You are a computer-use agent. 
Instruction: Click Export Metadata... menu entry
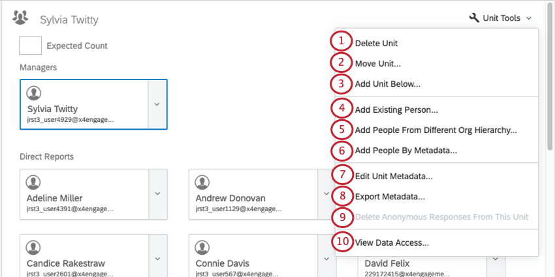390,196
